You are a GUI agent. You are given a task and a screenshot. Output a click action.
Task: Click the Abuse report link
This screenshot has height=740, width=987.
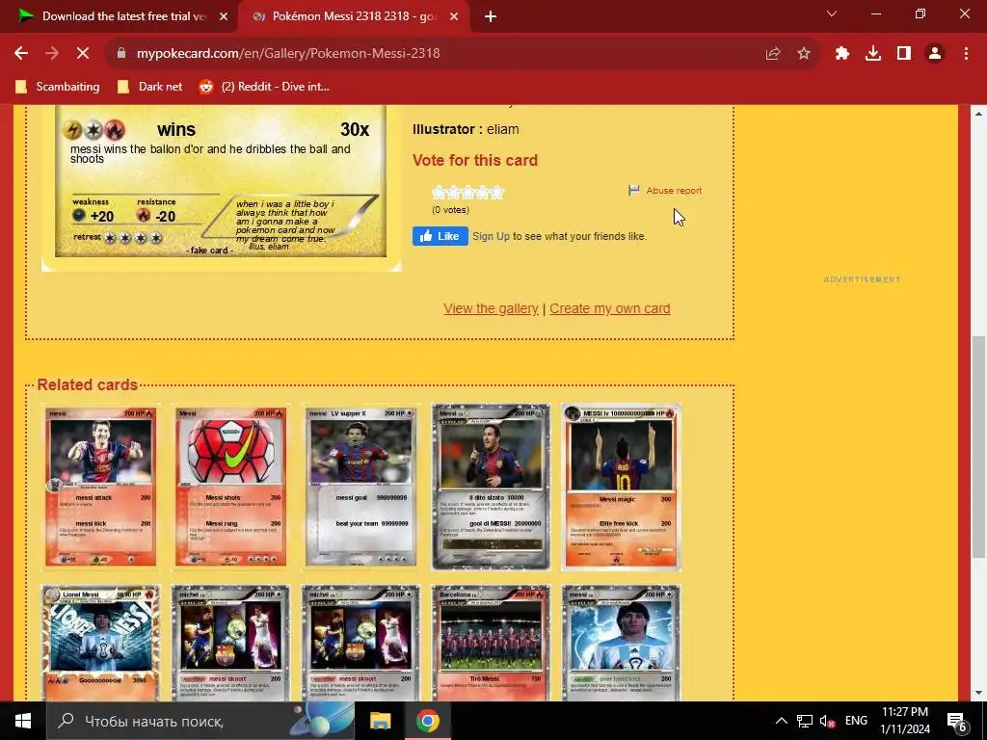coord(674,191)
